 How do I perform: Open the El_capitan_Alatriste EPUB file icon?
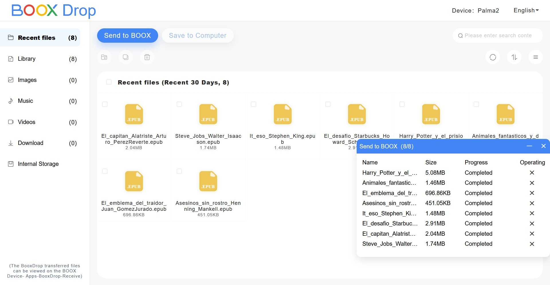point(134,114)
